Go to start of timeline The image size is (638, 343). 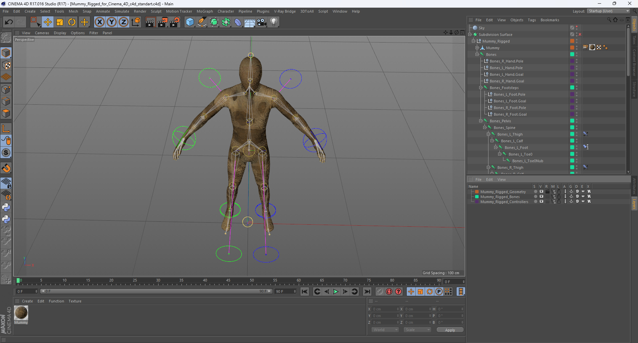click(x=305, y=291)
